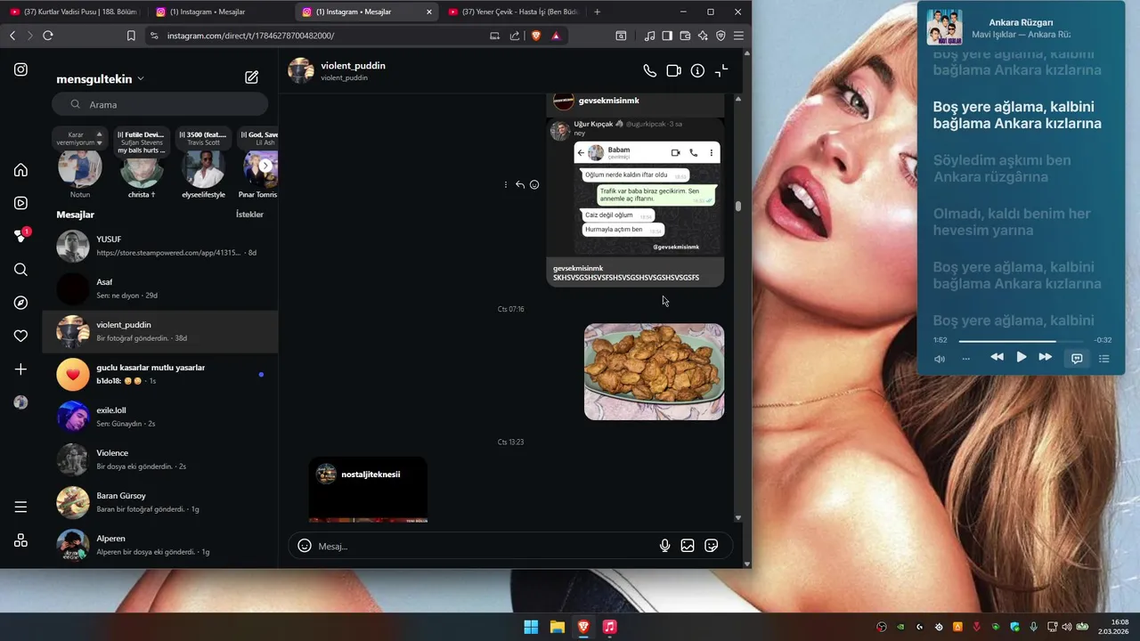This screenshot has width=1140, height=641.
Task: Go to previous track in music player
Action: (997, 357)
